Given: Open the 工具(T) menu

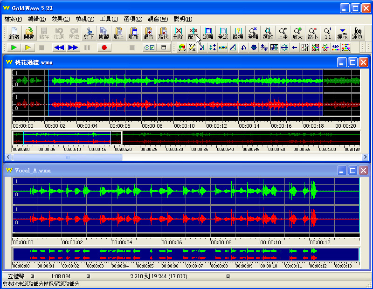Looking at the screenshot, I should point(109,19).
